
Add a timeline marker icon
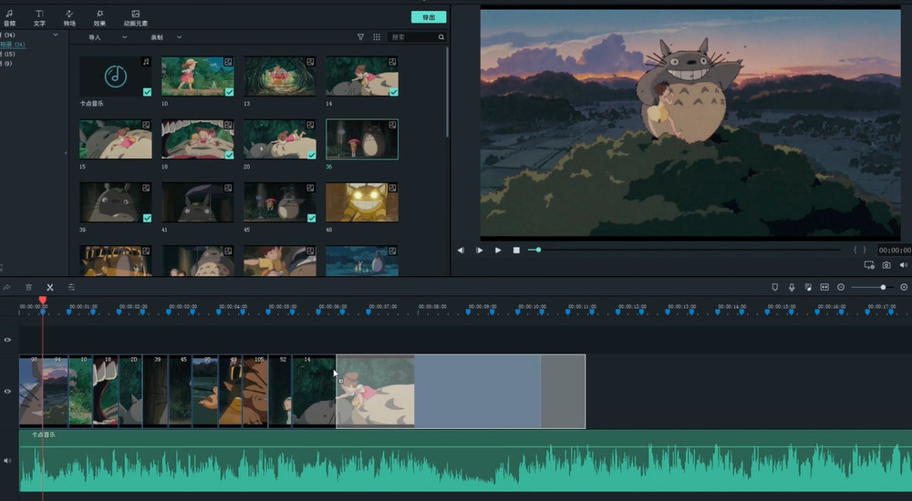[774, 287]
